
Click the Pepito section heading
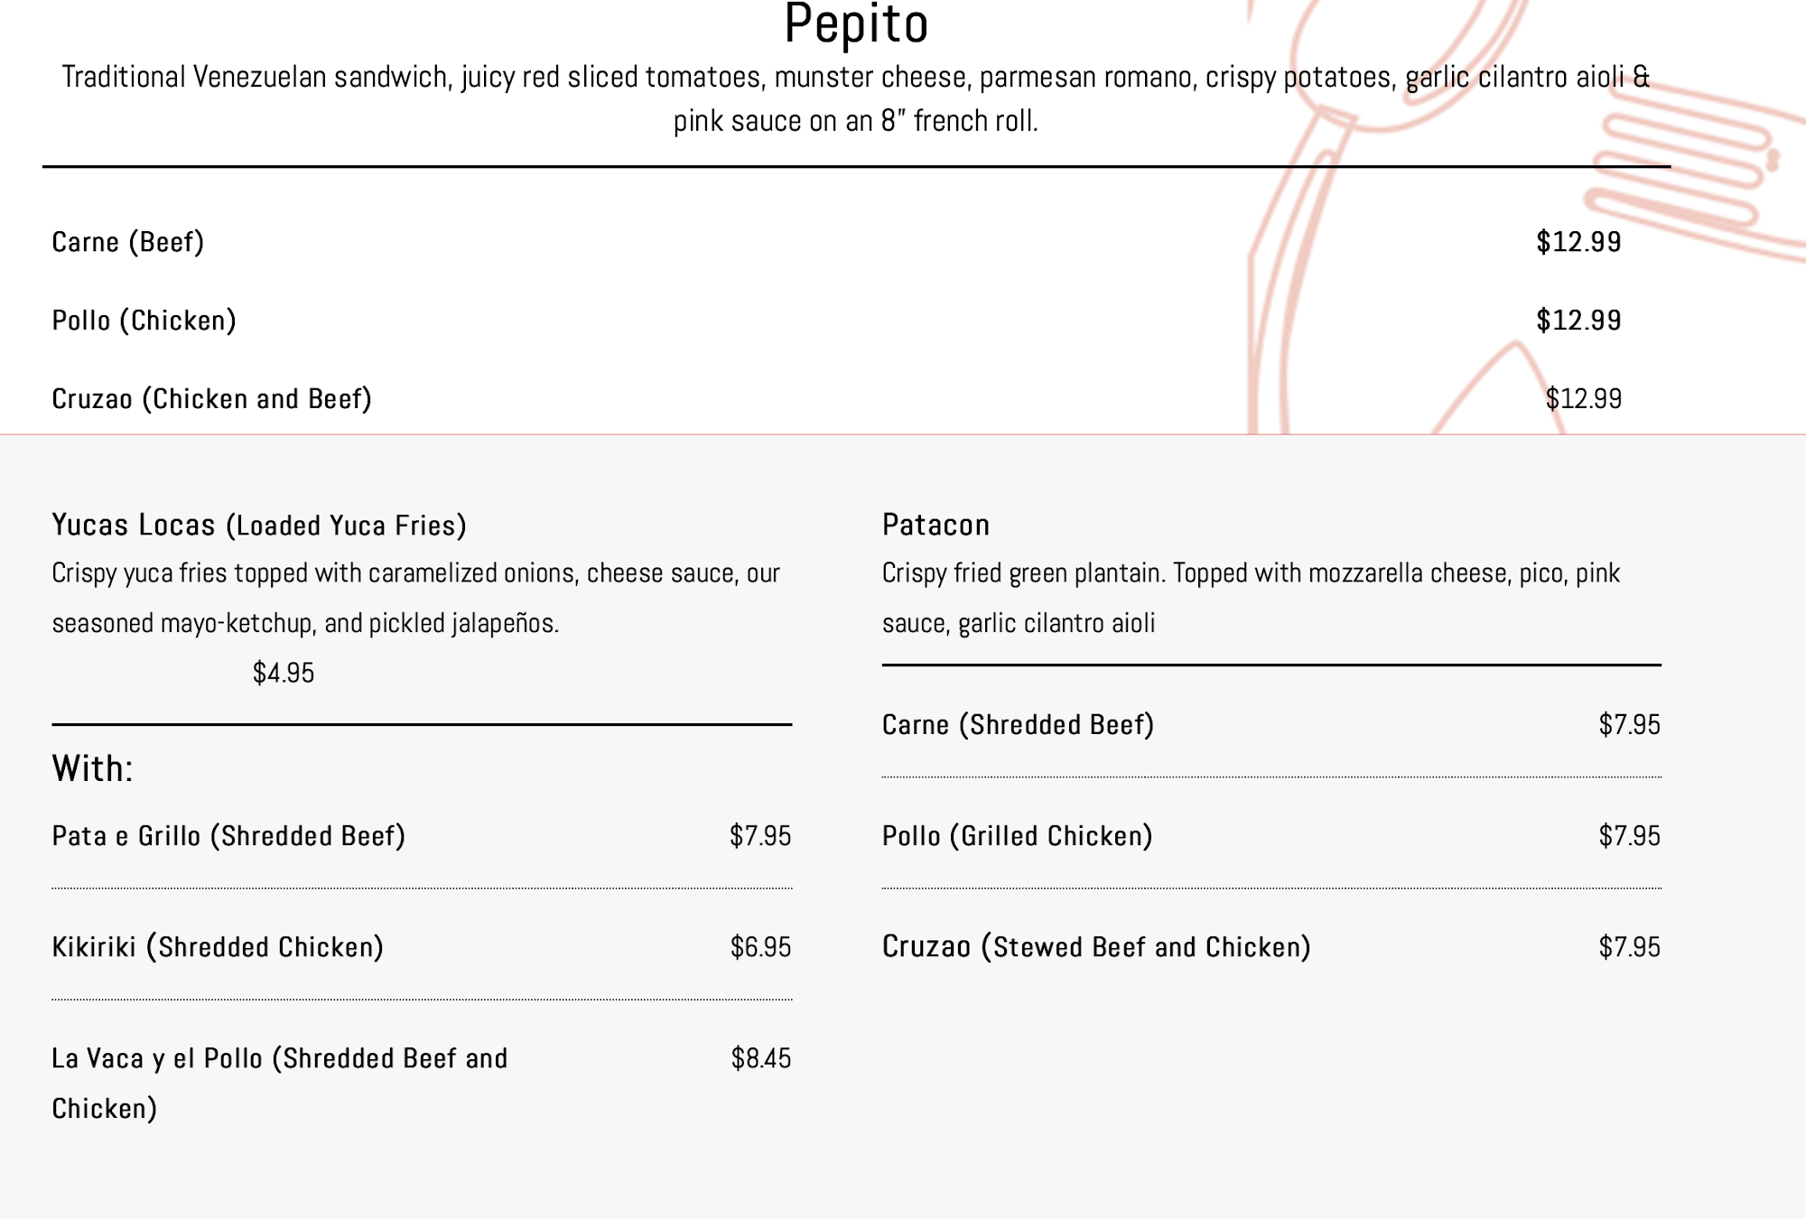pos(855,24)
